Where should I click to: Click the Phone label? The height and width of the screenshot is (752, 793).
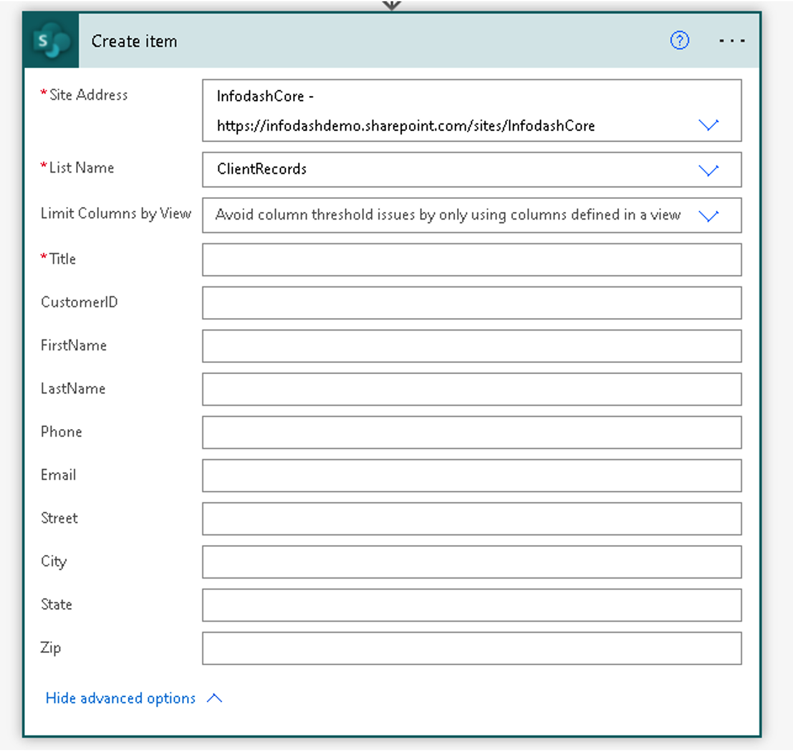coord(61,431)
